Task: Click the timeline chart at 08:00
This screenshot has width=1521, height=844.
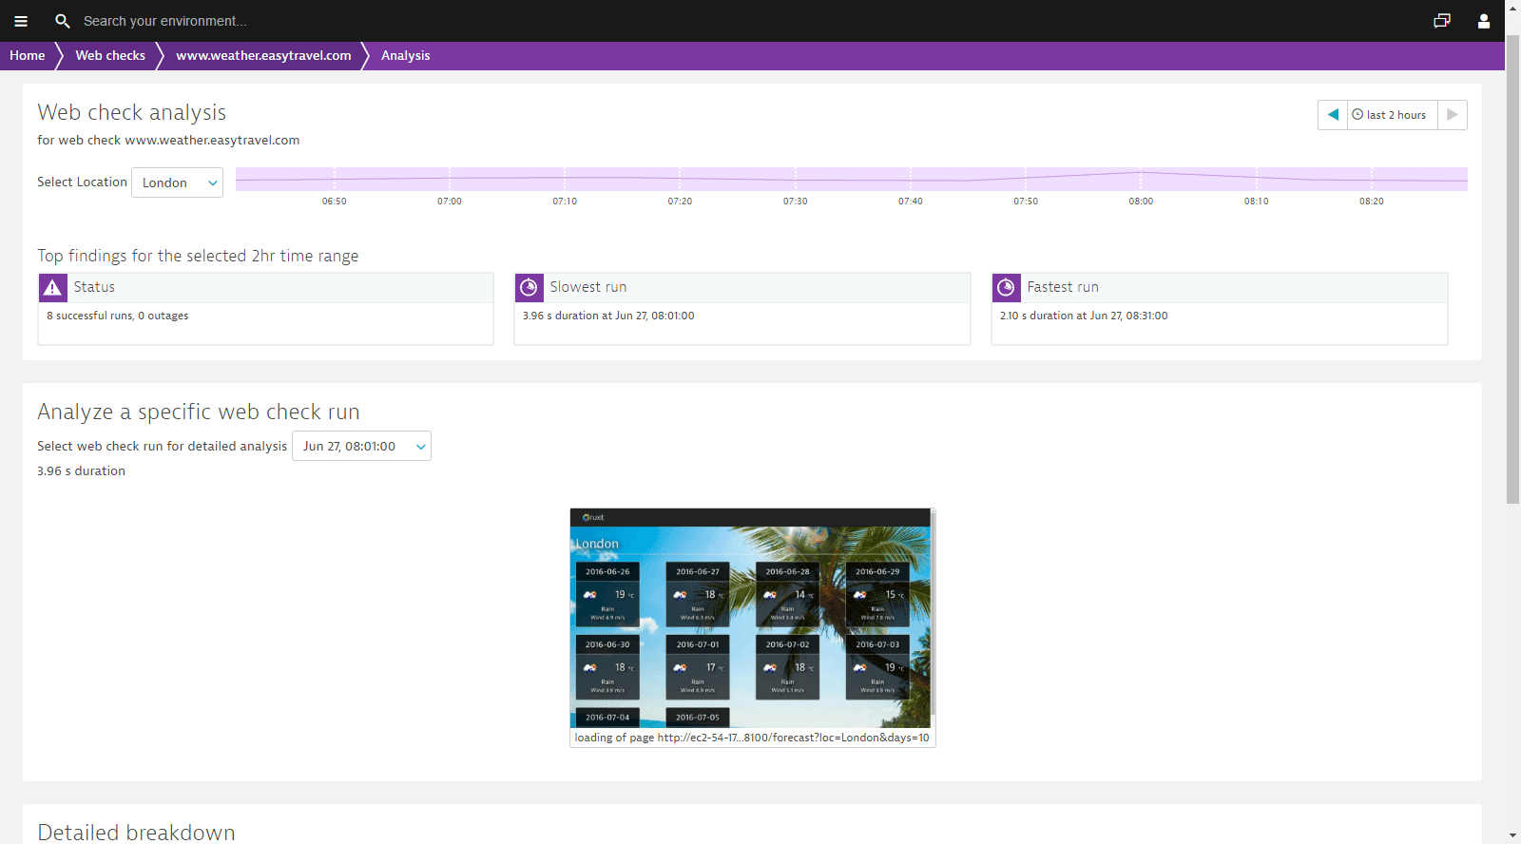Action: point(1141,179)
